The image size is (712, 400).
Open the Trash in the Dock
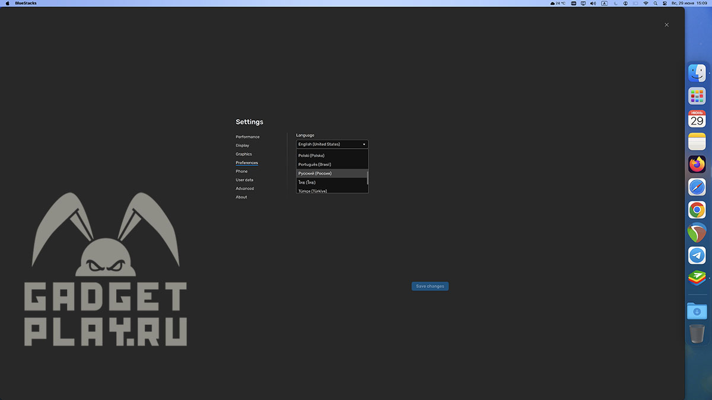pos(697,334)
